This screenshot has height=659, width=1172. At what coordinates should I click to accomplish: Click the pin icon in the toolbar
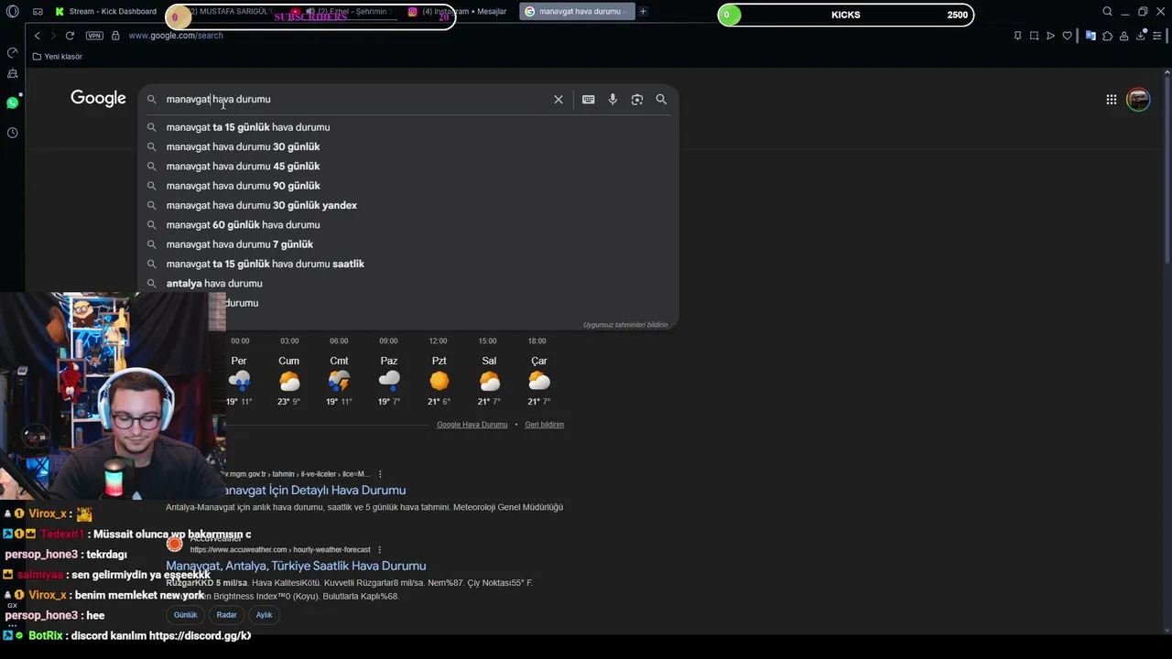(x=1017, y=36)
